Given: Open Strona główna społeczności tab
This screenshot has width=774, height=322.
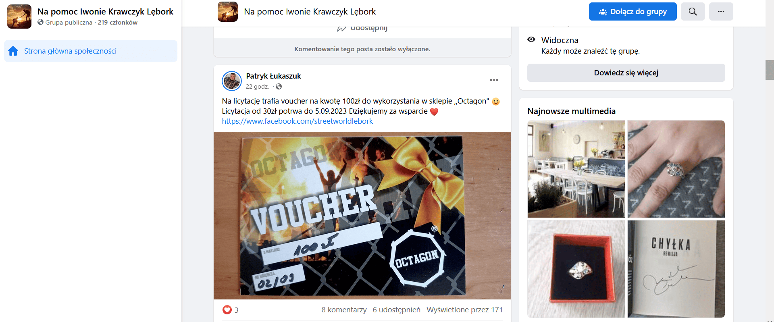Looking at the screenshot, I should pos(91,51).
